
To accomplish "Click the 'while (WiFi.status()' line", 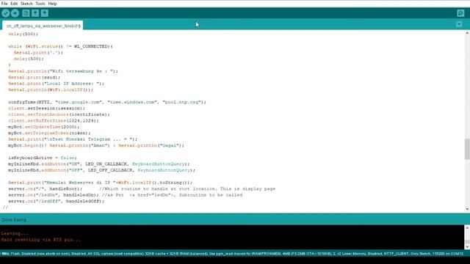I will click(60, 46).
